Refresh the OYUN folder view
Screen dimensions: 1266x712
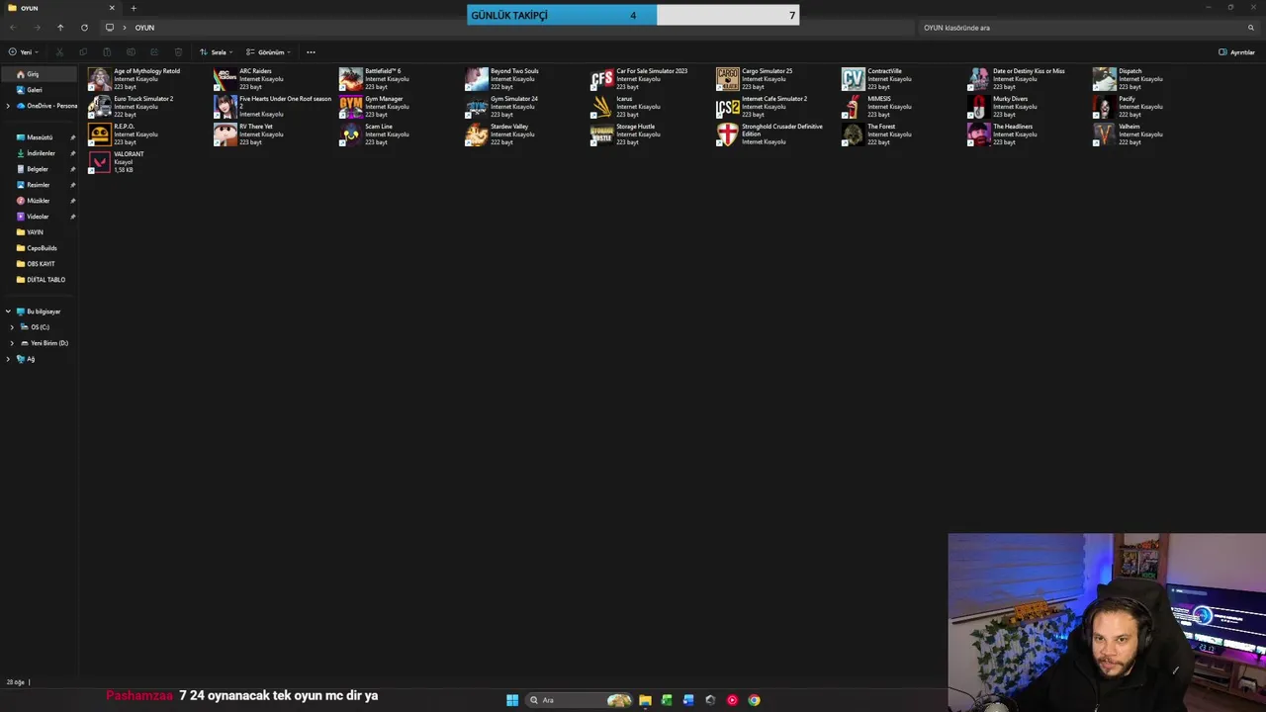[84, 28]
